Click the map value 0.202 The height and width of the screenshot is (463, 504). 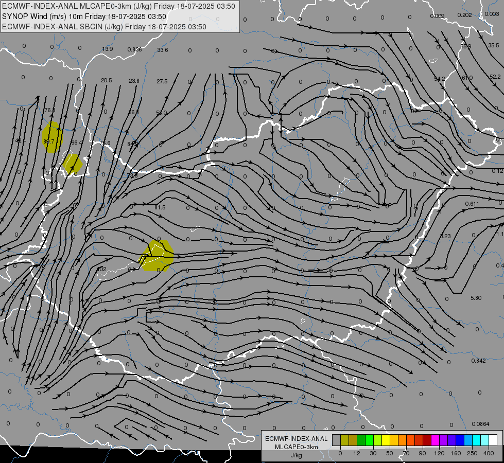(x=464, y=15)
